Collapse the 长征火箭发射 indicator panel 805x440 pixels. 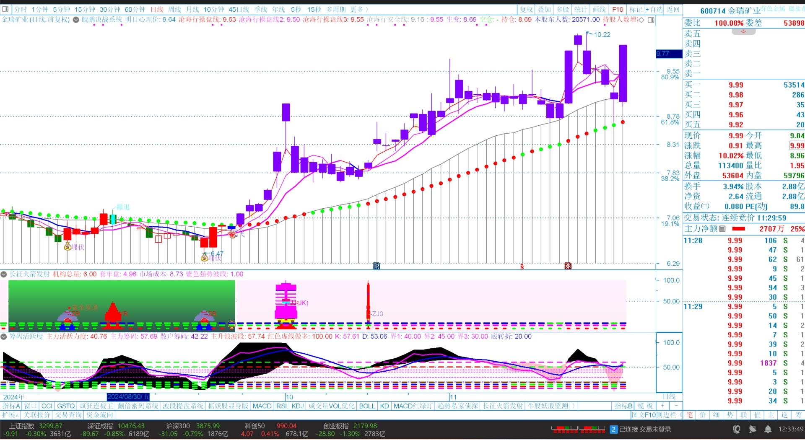pos(4,274)
